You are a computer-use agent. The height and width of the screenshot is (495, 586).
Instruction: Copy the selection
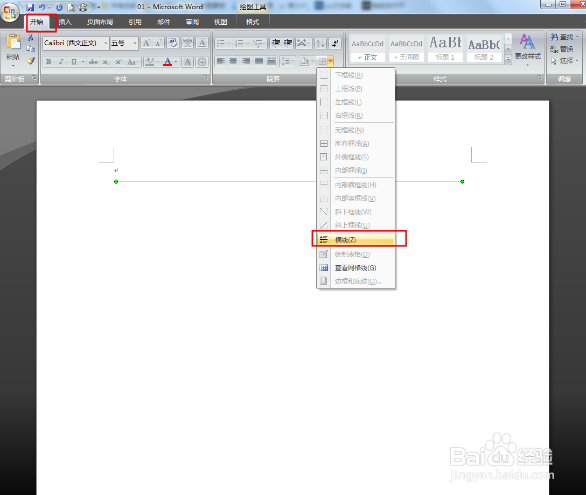pos(31,49)
